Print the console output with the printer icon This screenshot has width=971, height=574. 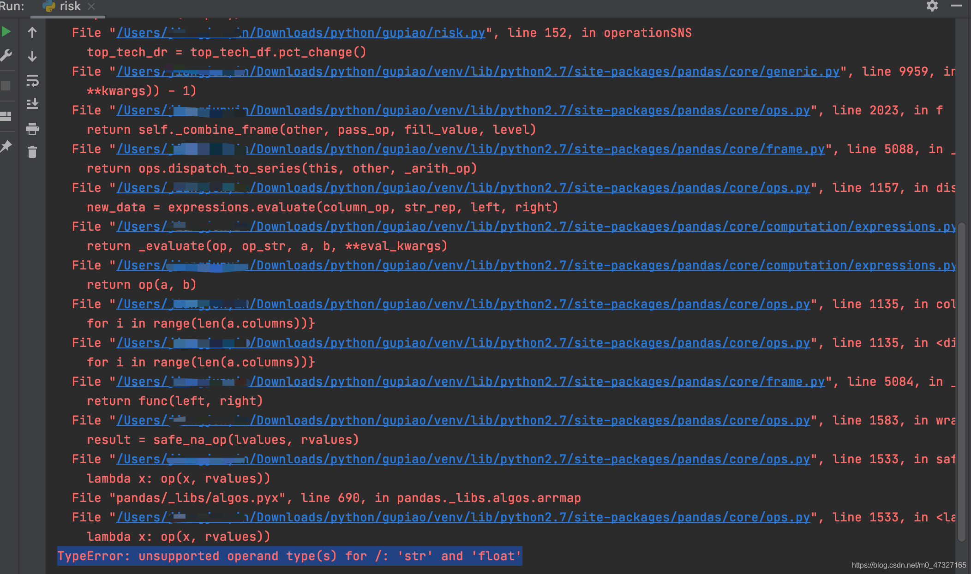click(x=32, y=128)
